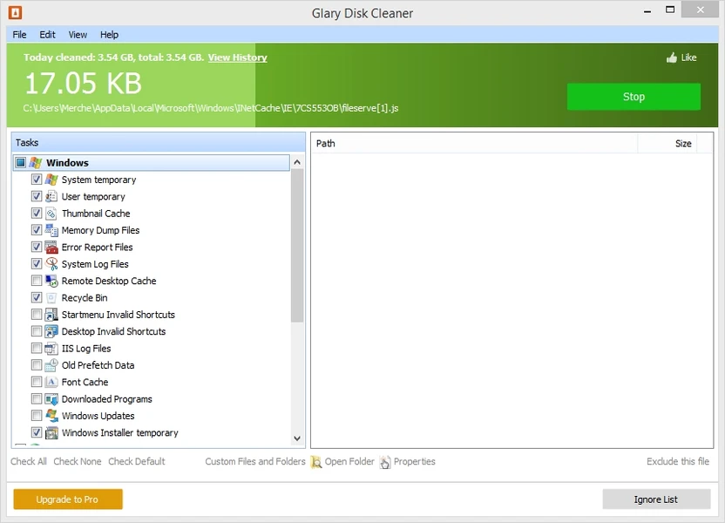
Task: Click Check Default link
Action: point(137,461)
